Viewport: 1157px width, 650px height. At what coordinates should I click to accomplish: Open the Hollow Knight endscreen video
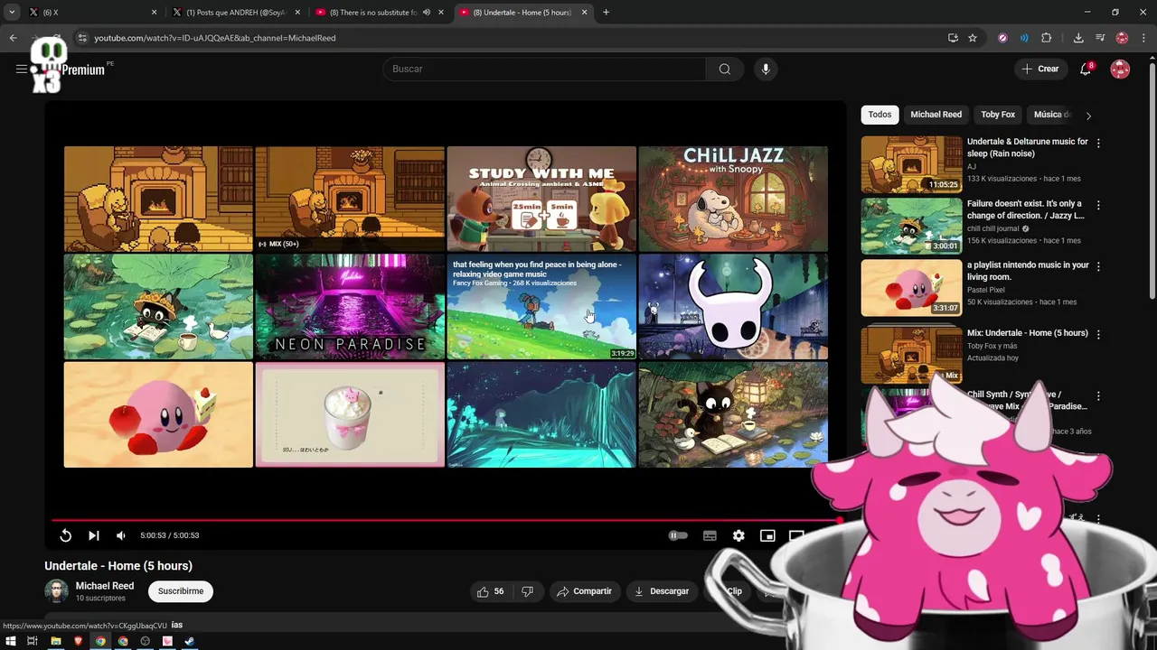[x=733, y=306]
